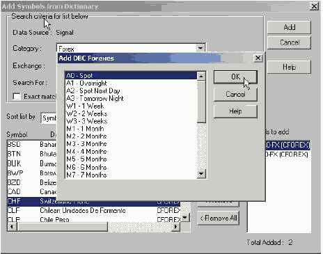
Task: Click the symbol list horizontal scrollbar thumb
Action: click(62, 227)
